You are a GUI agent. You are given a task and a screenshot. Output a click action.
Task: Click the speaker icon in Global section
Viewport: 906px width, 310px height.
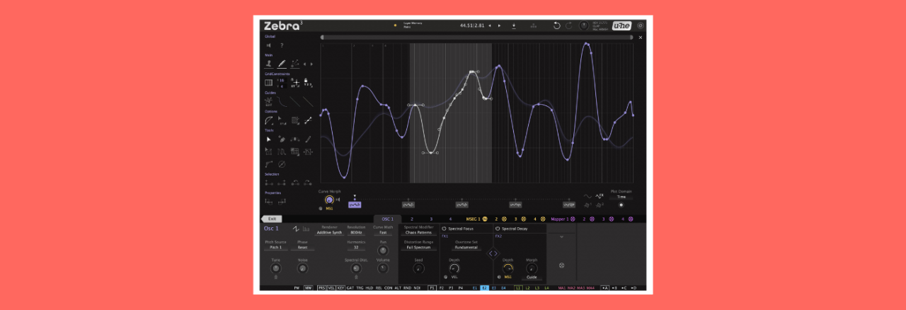point(269,45)
